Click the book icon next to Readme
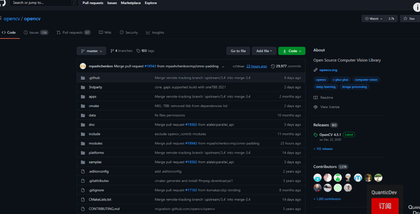This screenshot has height=214, width=420. tap(315, 98)
